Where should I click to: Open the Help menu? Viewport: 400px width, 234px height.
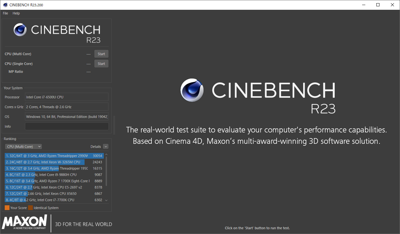(x=16, y=13)
